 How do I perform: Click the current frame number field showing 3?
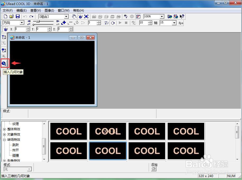click(x=92, y=23)
